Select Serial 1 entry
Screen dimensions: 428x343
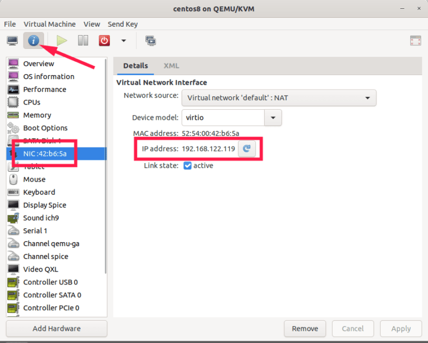click(56, 231)
